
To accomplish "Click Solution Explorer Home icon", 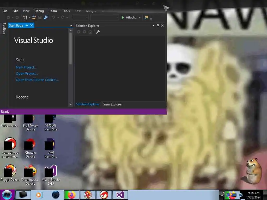I will [x=90, y=32].
